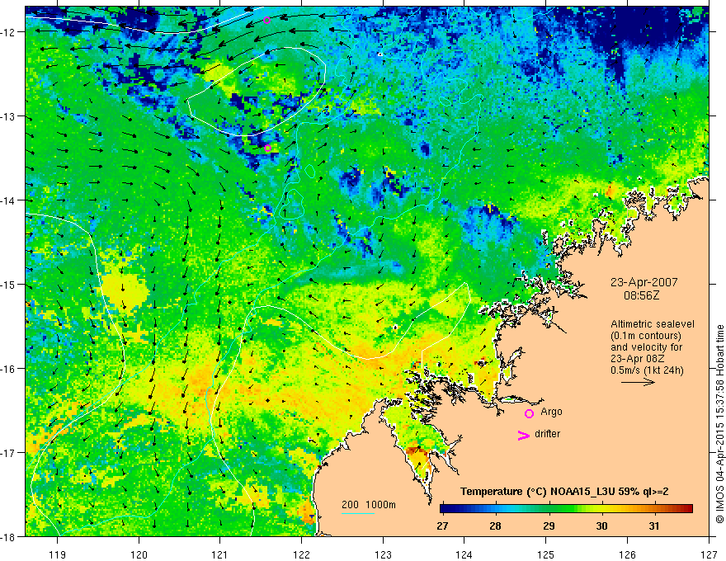Click the magenta drifter arrowhead legend symbol

click(x=524, y=435)
